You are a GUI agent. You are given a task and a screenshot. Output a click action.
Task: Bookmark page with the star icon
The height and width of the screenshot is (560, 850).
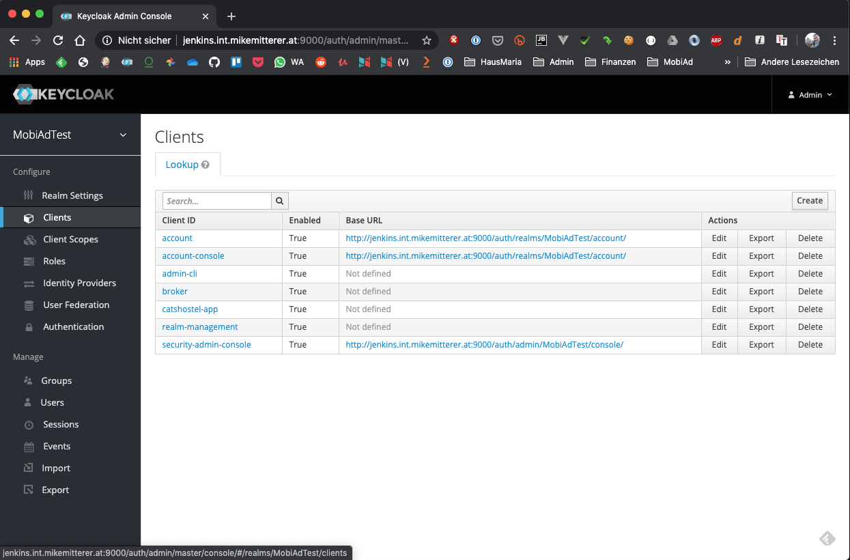click(427, 40)
